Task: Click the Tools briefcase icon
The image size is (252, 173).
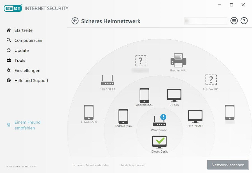Action: (x=9, y=60)
